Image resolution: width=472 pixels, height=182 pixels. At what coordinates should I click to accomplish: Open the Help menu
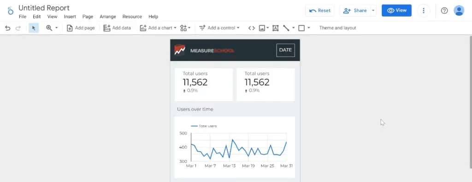153,17
